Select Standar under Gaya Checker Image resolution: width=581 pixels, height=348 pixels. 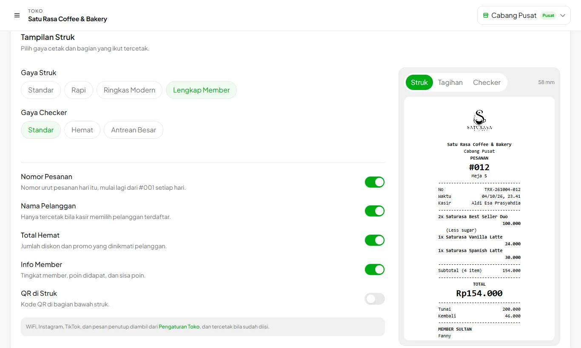41,130
